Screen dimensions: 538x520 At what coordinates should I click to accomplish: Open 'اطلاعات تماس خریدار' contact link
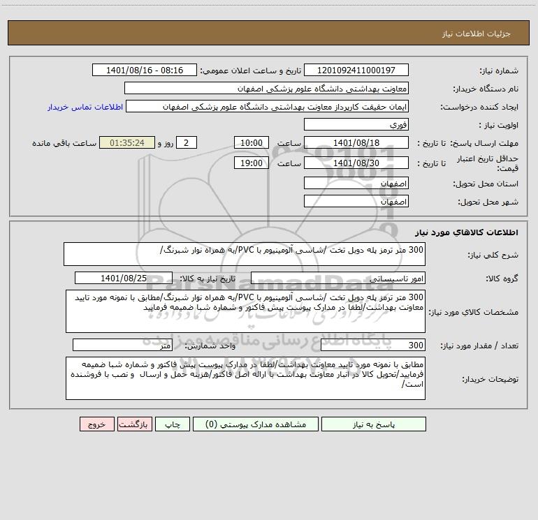tap(85, 107)
